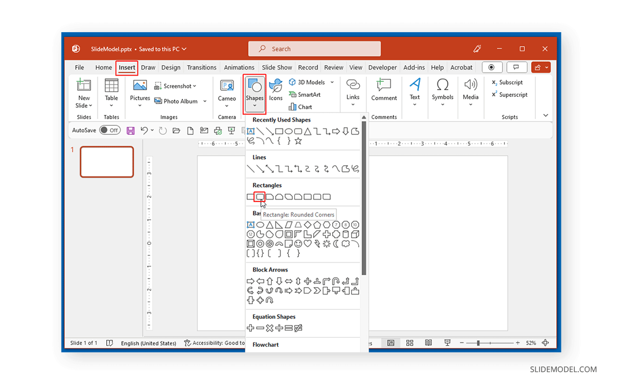Switch to the Animations tab
622x385 pixels.
[239, 67]
